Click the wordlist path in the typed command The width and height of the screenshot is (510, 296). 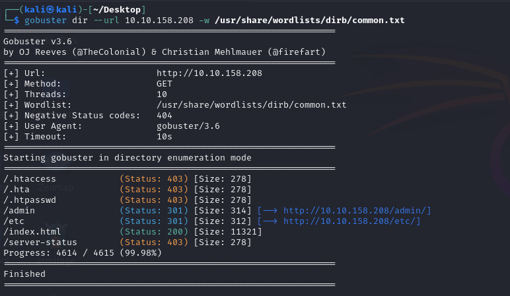[310, 20]
